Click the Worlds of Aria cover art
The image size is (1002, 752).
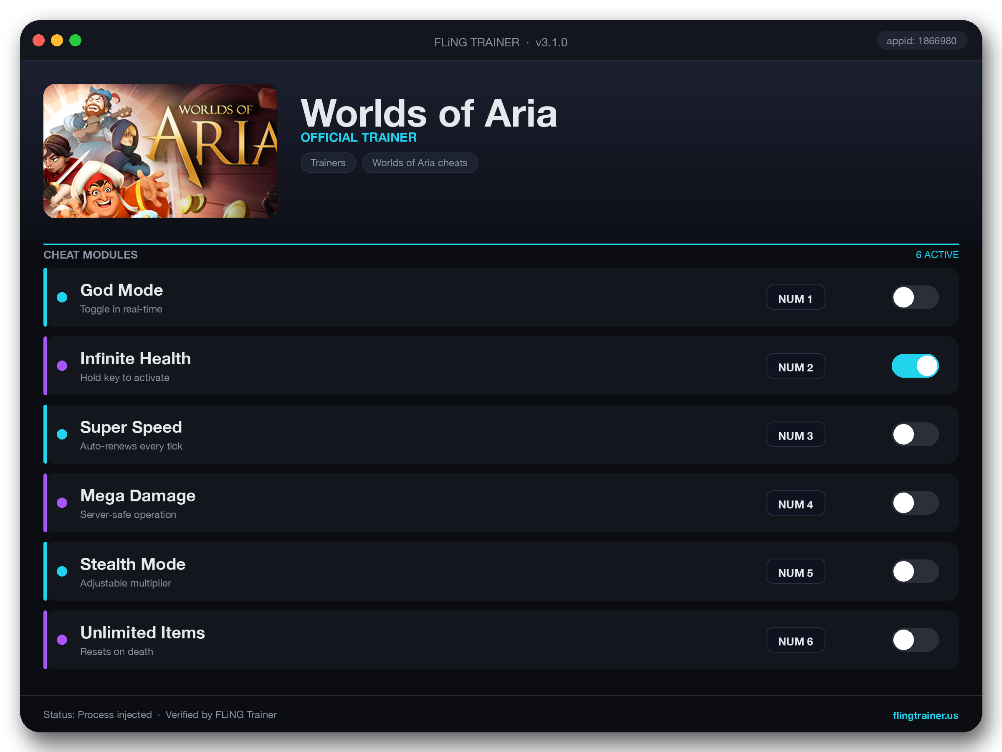pyautogui.click(x=160, y=150)
